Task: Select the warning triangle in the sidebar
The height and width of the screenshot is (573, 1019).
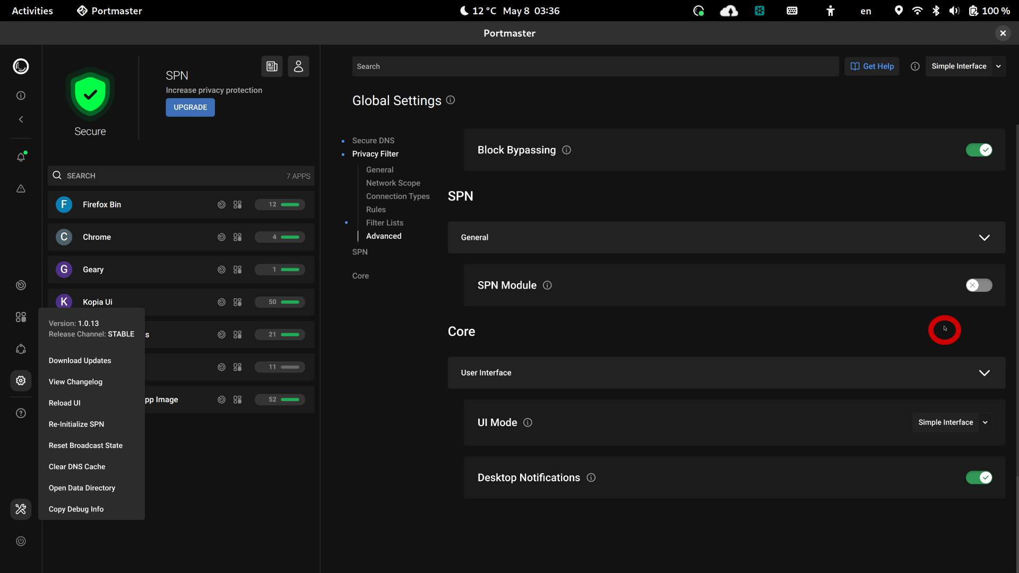Action: [x=21, y=189]
